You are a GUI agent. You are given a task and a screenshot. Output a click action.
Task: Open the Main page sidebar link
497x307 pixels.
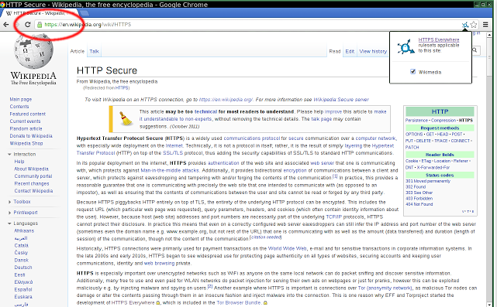coord(21,99)
